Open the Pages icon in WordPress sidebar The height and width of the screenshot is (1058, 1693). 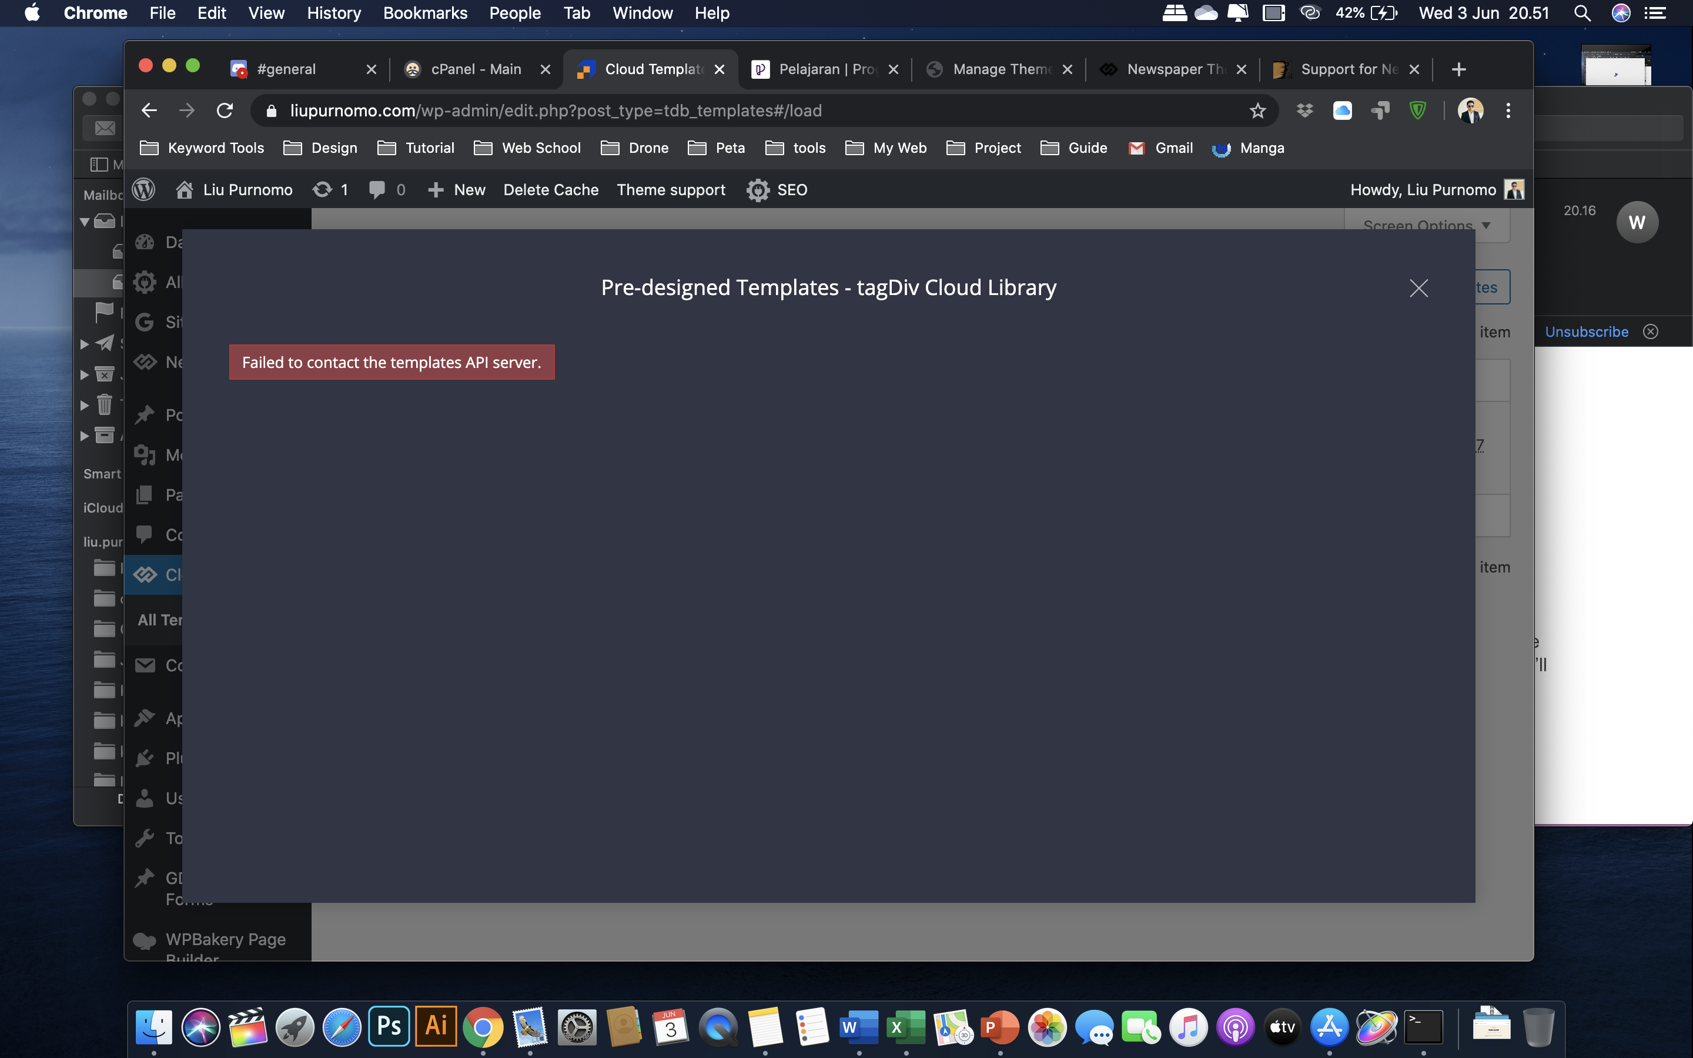(145, 495)
